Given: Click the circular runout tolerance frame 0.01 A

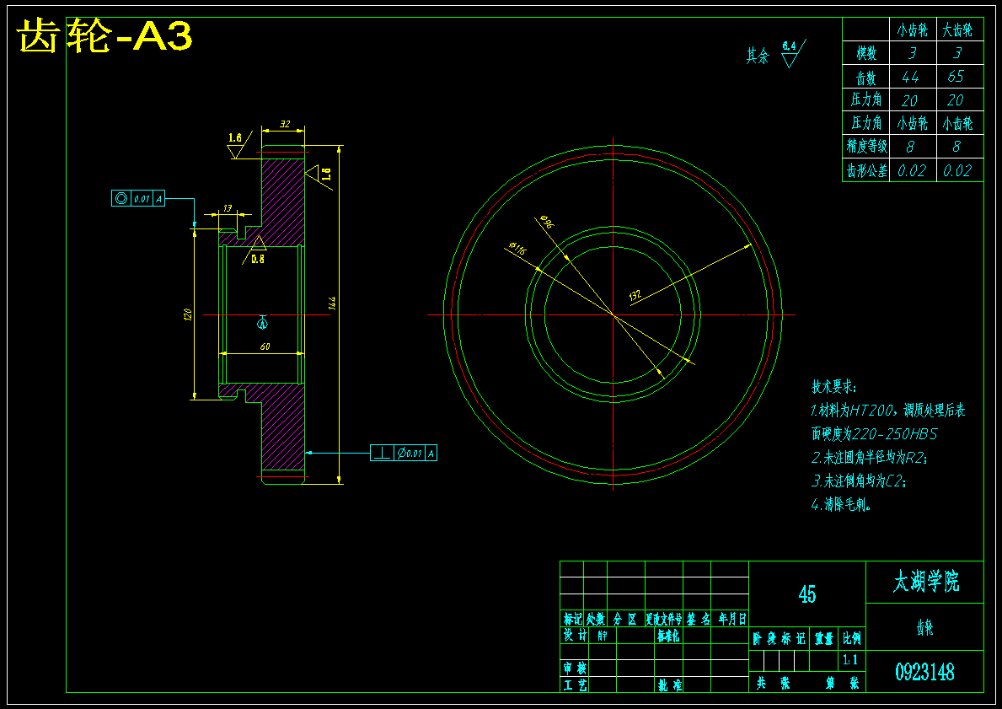Looking at the screenshot, I should (137, 197).
